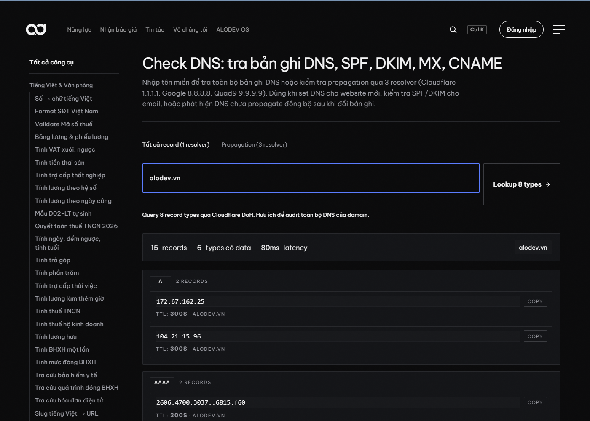Open Tính VAT xuôi, ngược tool

[x=65, y=149]
